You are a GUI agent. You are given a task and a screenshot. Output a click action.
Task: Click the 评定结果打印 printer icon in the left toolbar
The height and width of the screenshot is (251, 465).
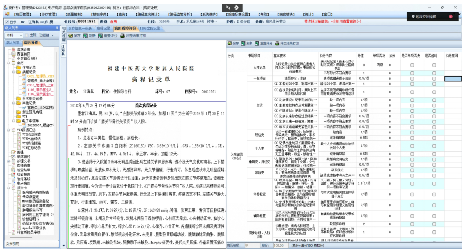coord(123,36)
